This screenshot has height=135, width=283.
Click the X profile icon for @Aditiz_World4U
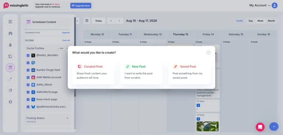(33, 55)
